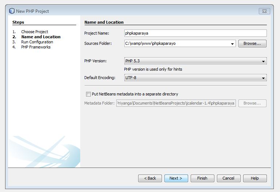This screenshot has width=280, height=192.
Task: Click the Default Encoding label
Action: (100, 78)
